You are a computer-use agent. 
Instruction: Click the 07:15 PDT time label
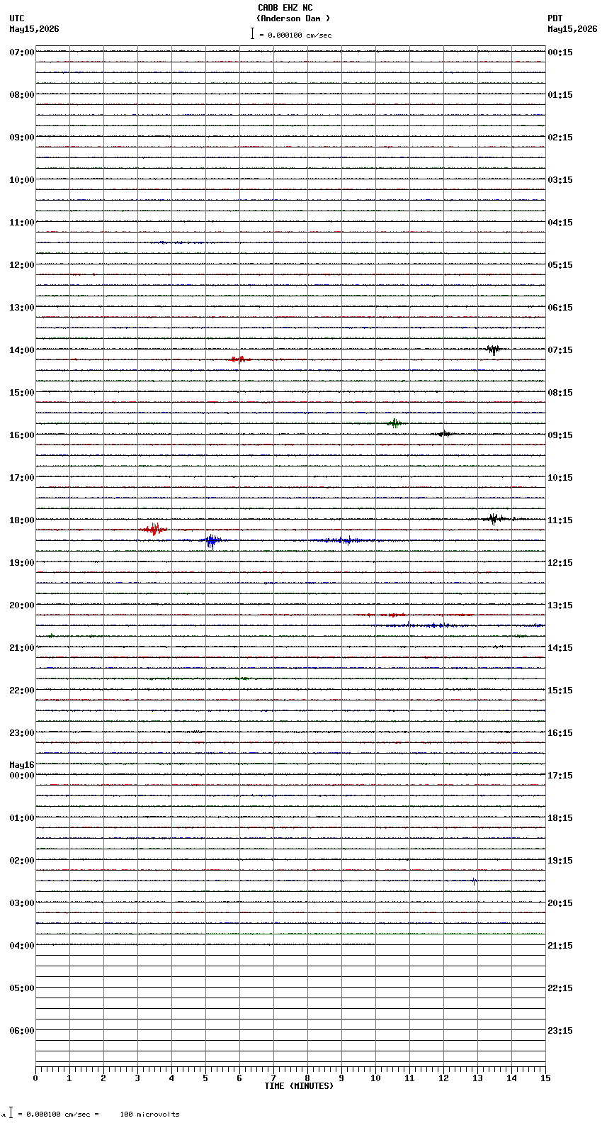(x=560, y=350)
